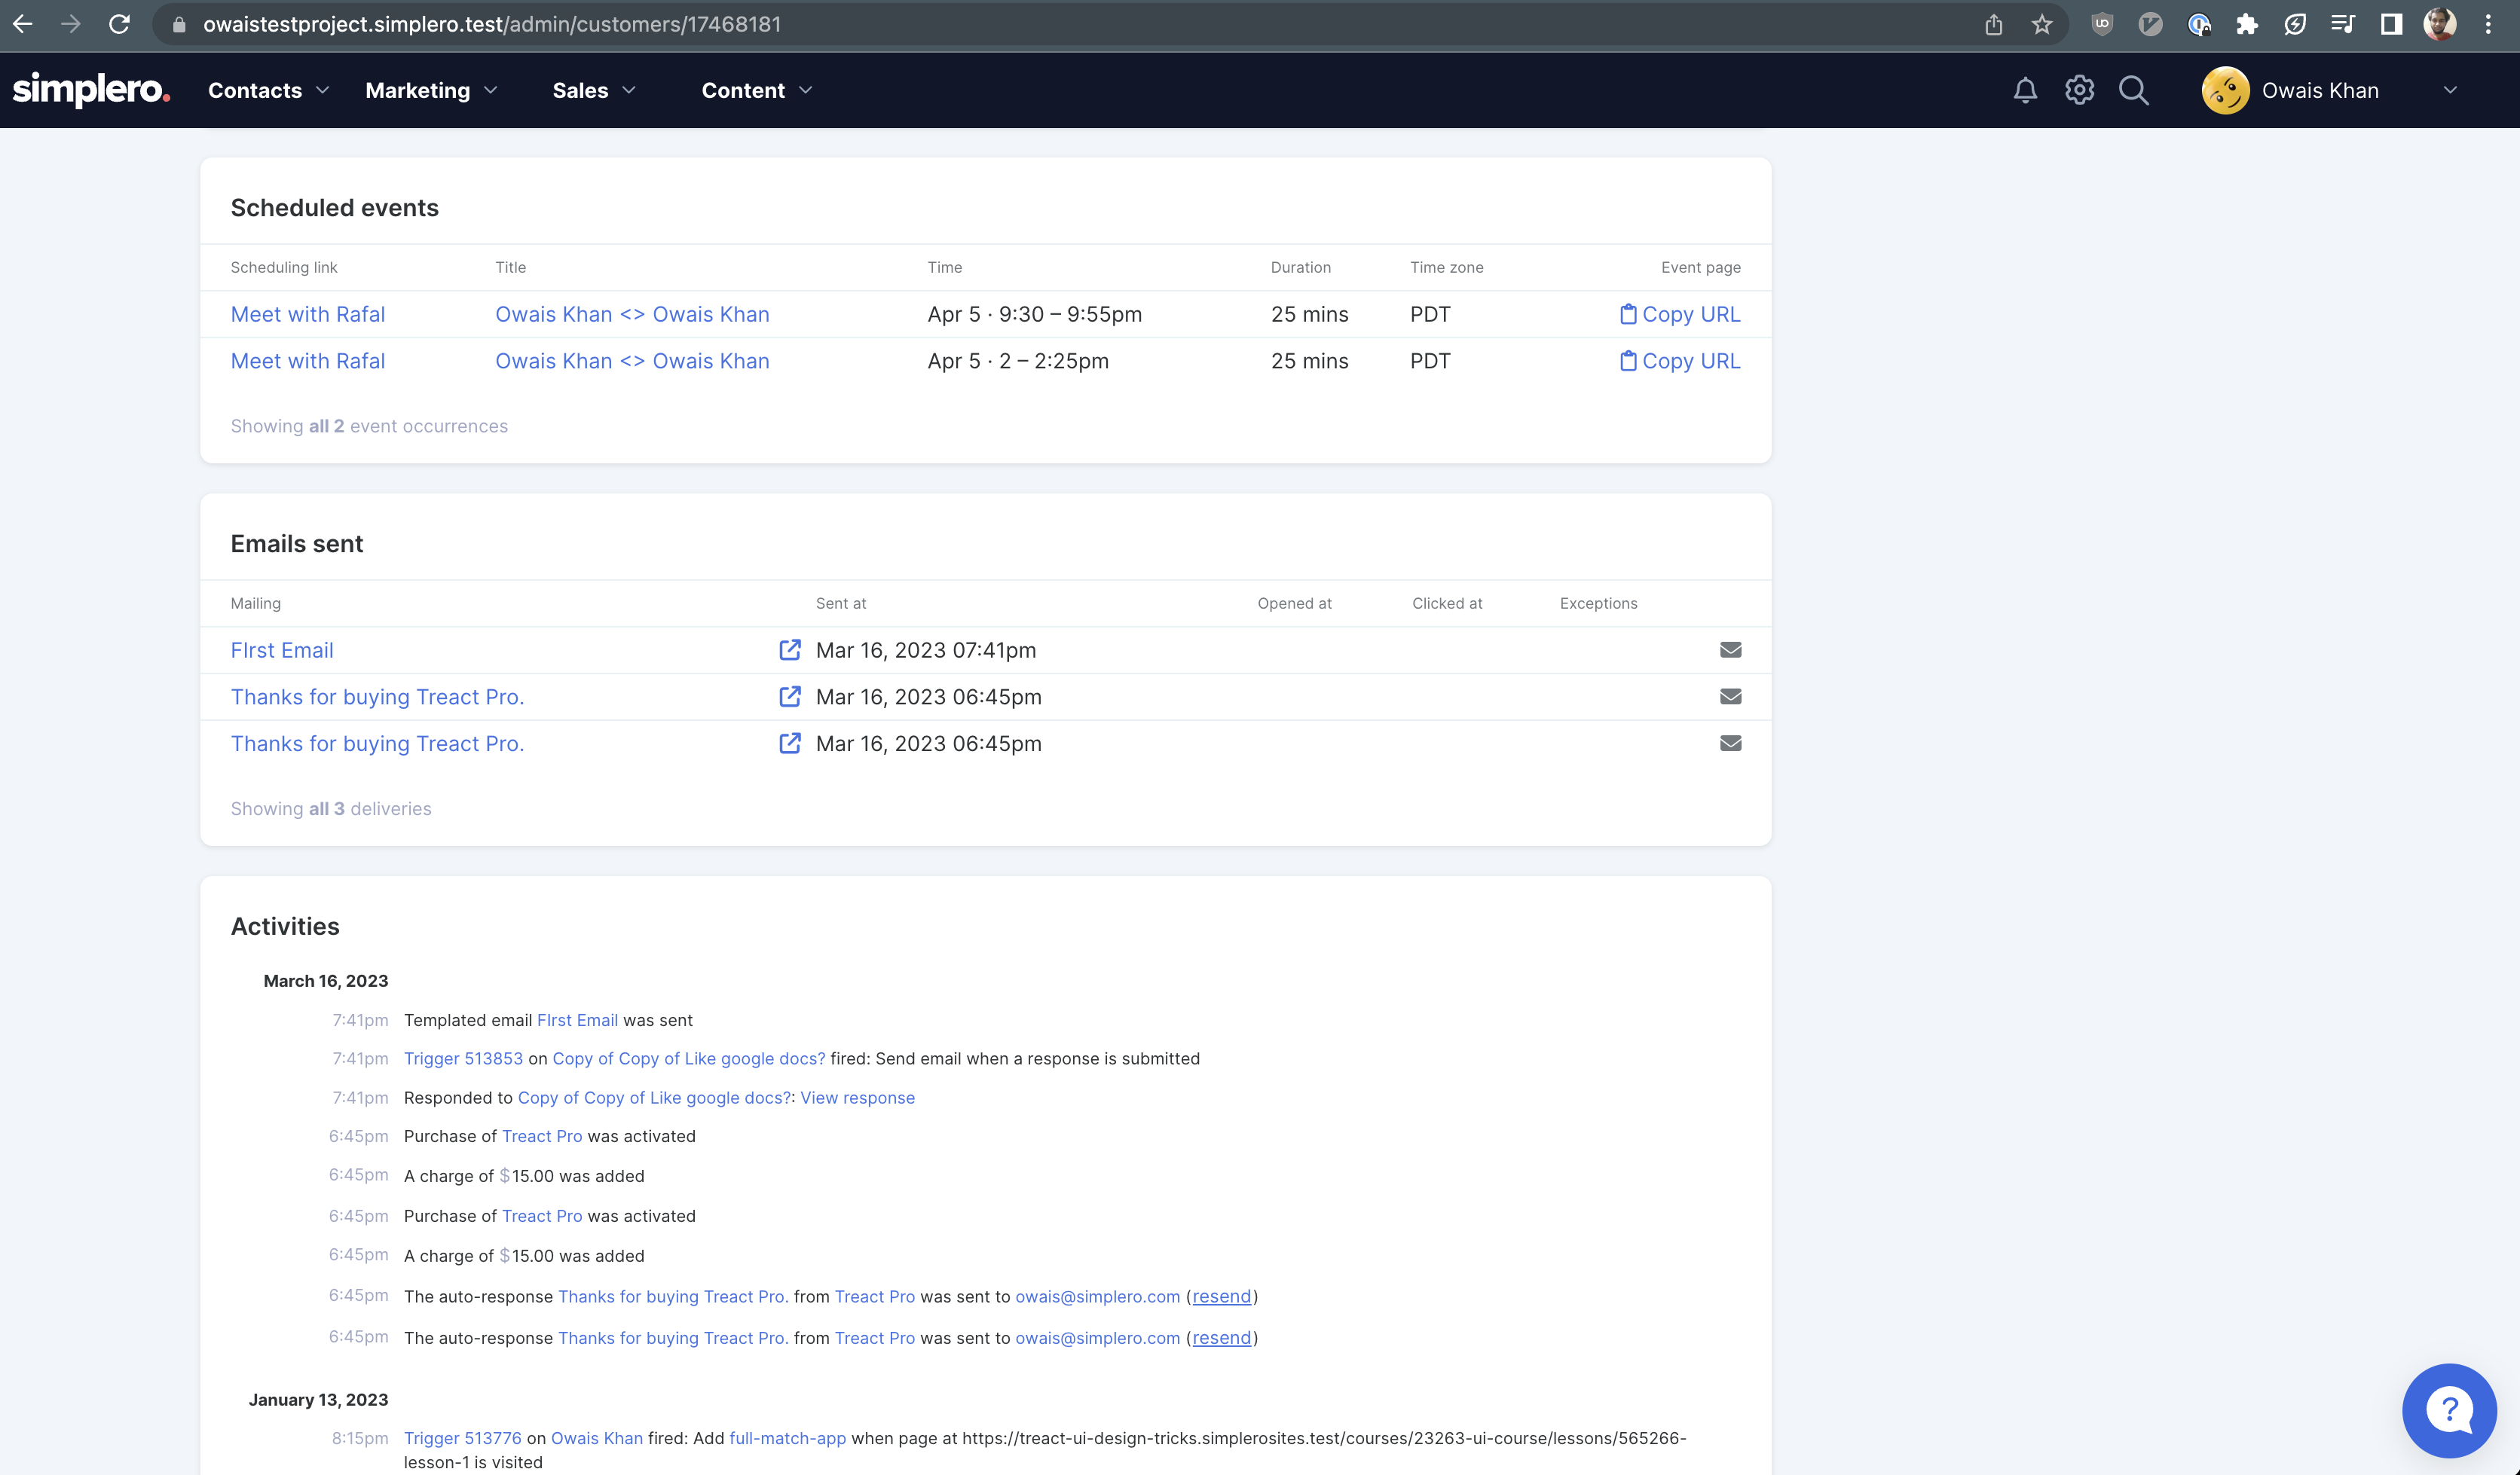Screen dimensions: 2520x1475
Task: Open Trigger 513853 link
Action: [x=463, y=1058]
